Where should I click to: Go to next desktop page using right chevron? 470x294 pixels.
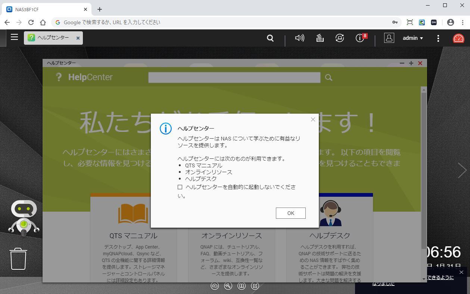click(462, 170)
